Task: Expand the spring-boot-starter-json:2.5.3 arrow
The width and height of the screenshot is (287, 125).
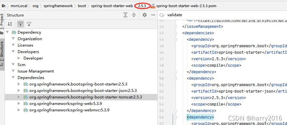Action: 19,91
